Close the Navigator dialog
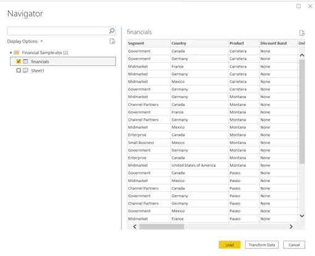This screenshot has height=256, width=315. pyautogui.click(x=310, y=6)
